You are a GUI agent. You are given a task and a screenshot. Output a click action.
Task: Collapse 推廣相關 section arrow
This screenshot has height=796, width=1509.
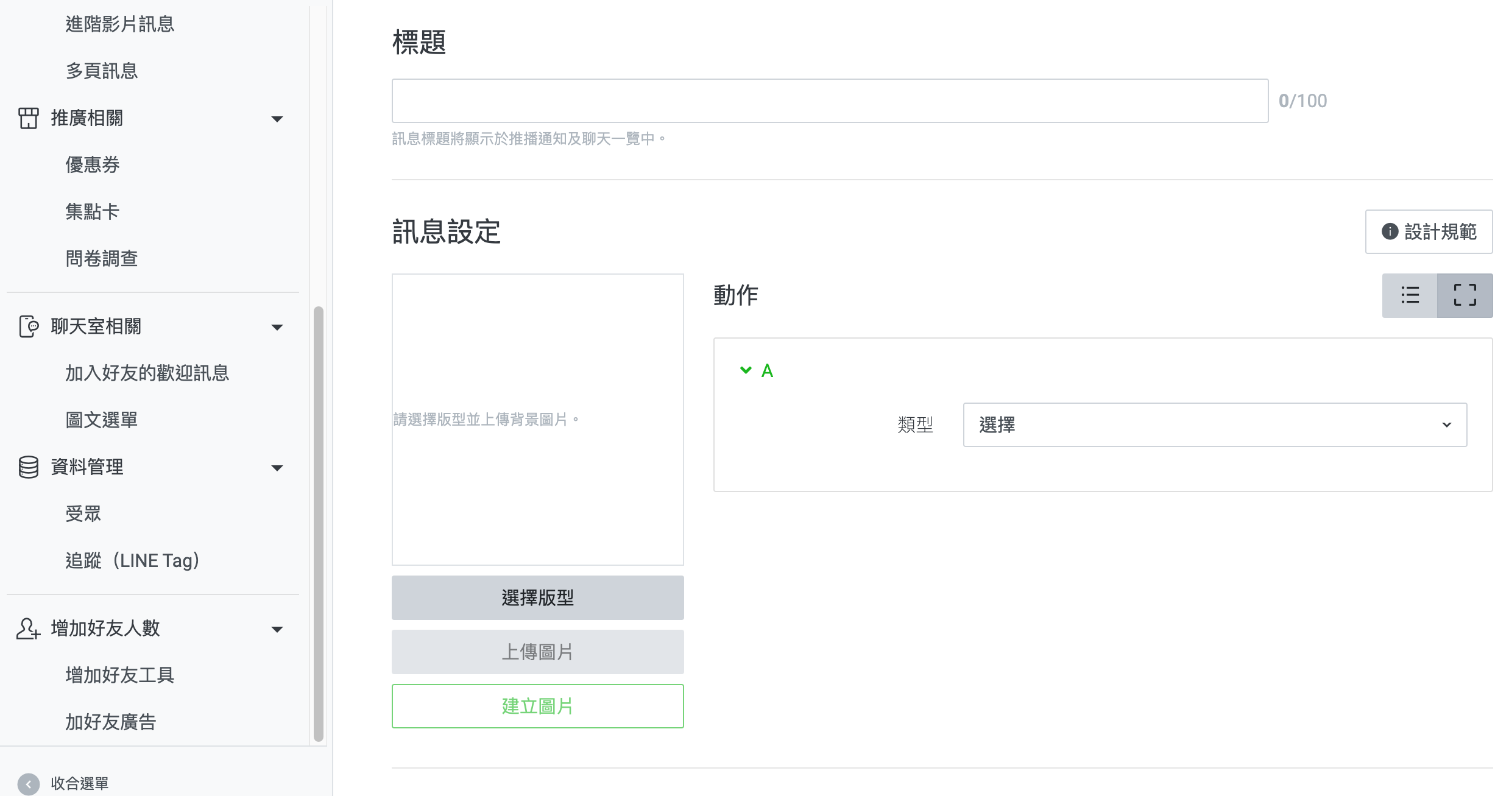pos(277,119)
